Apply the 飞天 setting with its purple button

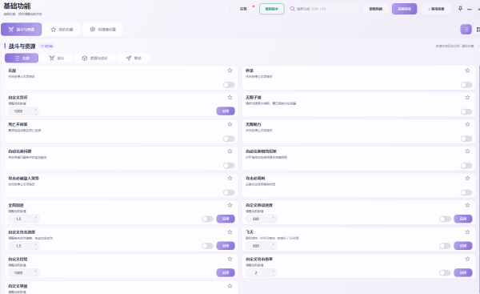click(463, 246)
